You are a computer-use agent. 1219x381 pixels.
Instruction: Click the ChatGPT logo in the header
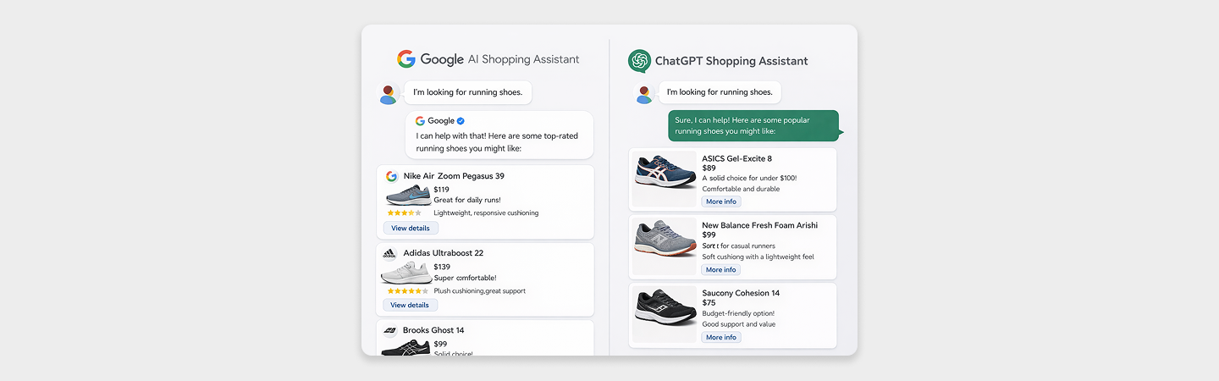639,61
